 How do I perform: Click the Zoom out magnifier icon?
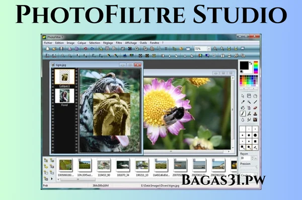point(222,49)
